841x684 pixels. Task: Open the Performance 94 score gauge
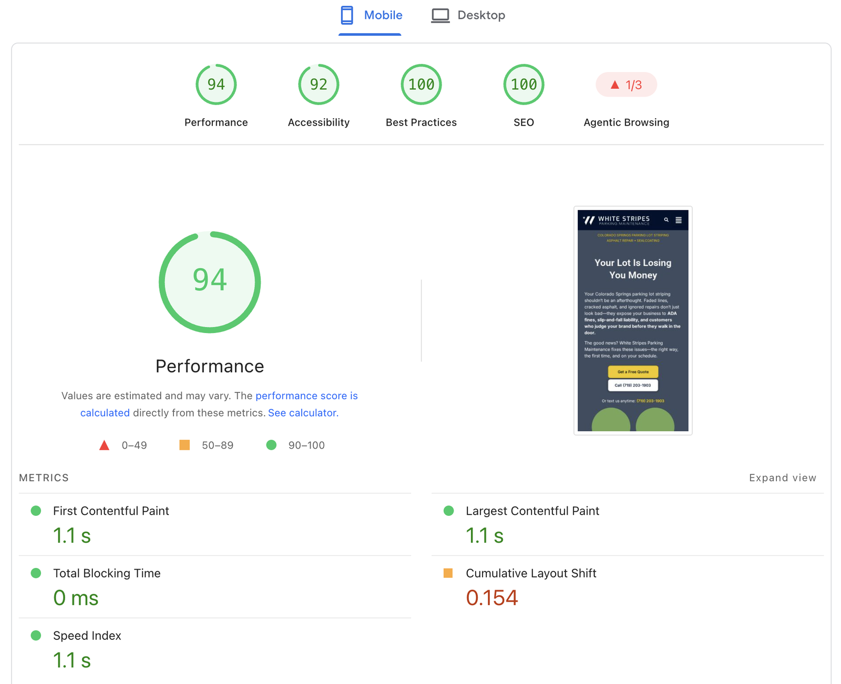216,85
